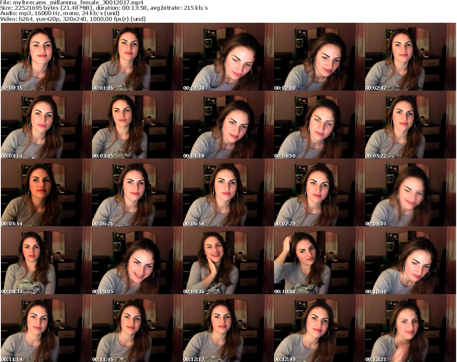Click the 'Audio: mp3, 16000 Hz' info line
Image resolution: width=457 pixels, height=362 pixels.
click(x=60, y=13)
